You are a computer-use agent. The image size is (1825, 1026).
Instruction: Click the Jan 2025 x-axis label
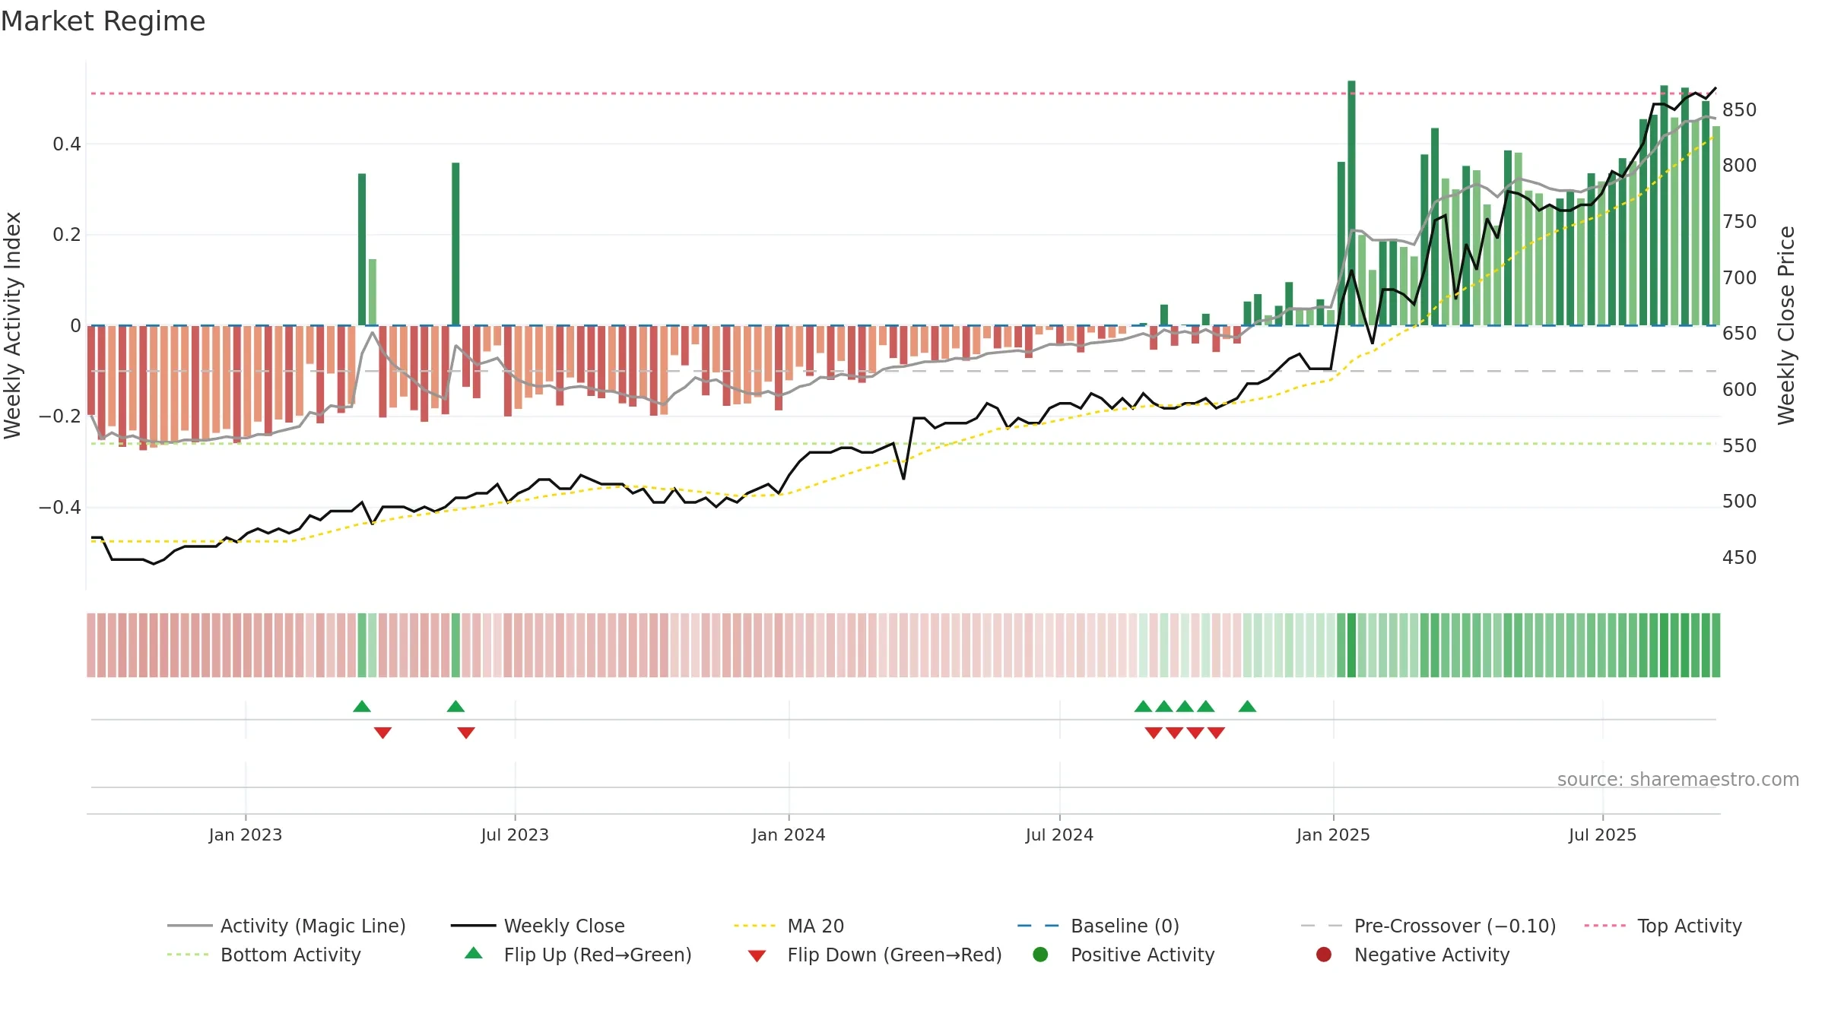click(x=1333, y=834)
